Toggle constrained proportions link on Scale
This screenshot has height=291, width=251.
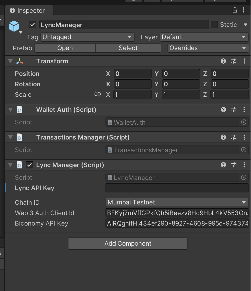pyautogui.click(x=97, y=94)
